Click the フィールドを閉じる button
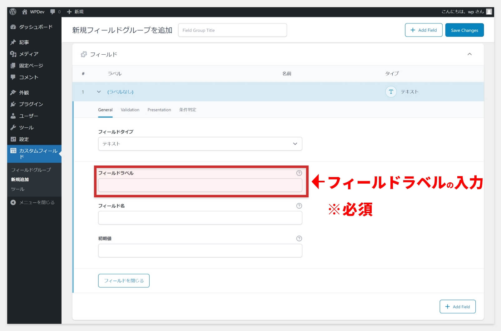 point(124,281)
